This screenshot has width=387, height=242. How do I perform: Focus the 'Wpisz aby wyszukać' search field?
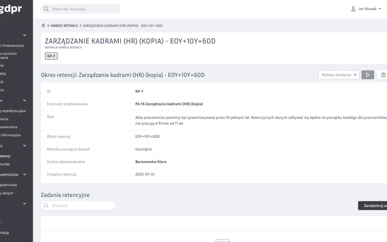coord(84,9)
